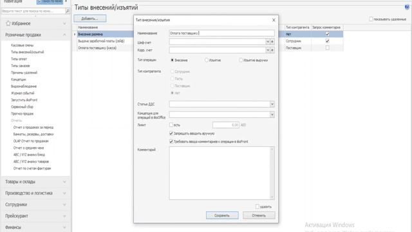Open Прогноз продаж menu item

pos(22,113)
